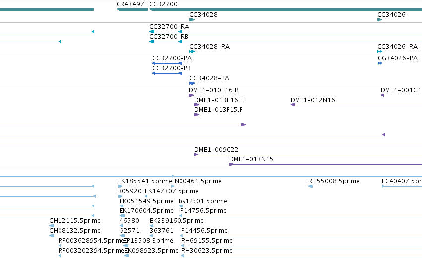Select the CG34028-RA transcript arrow
The image size is (422, 258).
click(192, 52)
